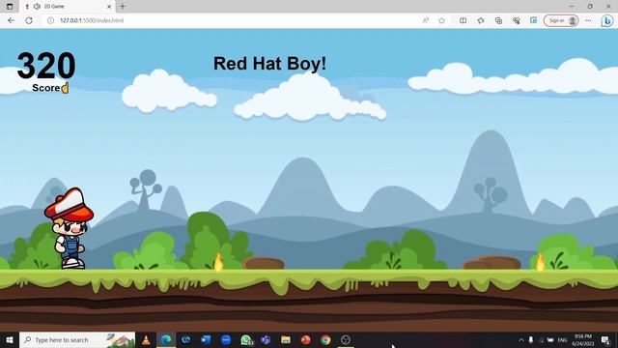
Task: Open File Explorer from taskbar
Action: point(286,339)
